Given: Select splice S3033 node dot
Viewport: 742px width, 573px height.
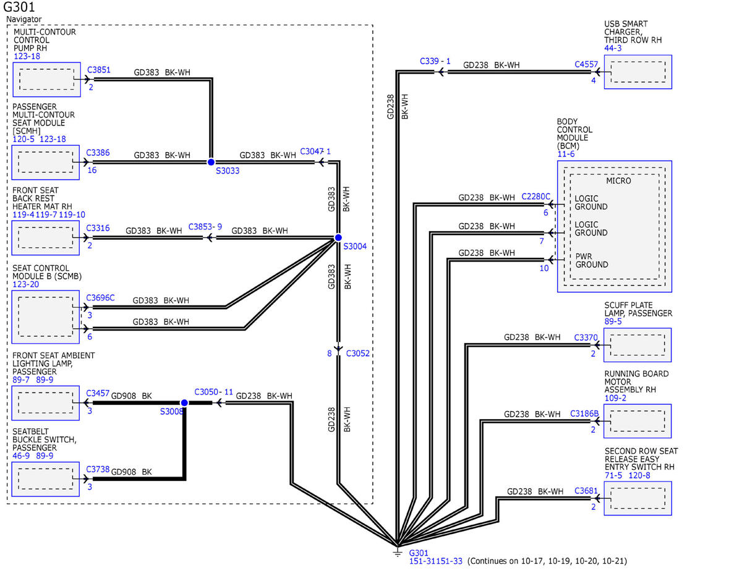Looking at the screenshot, I should click(x=211, y=163).
